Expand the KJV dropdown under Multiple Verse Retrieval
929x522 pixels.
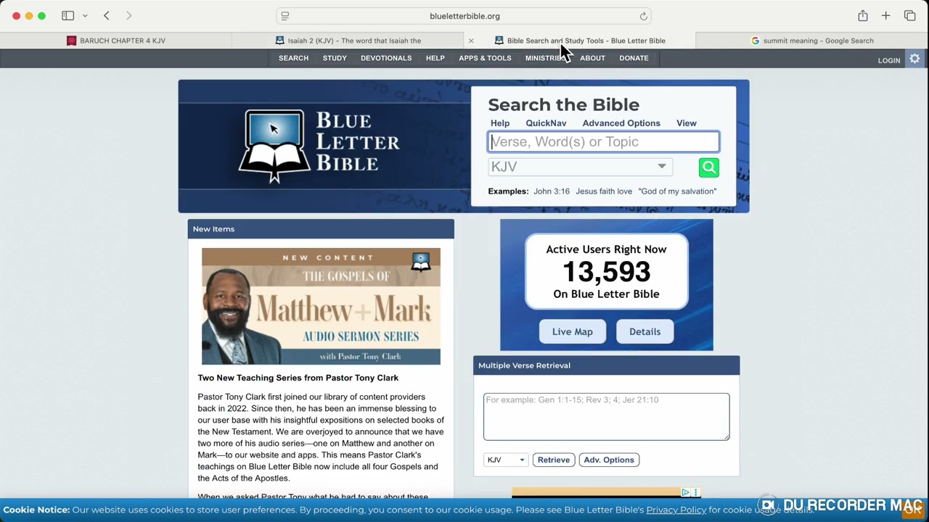[505, 460]
